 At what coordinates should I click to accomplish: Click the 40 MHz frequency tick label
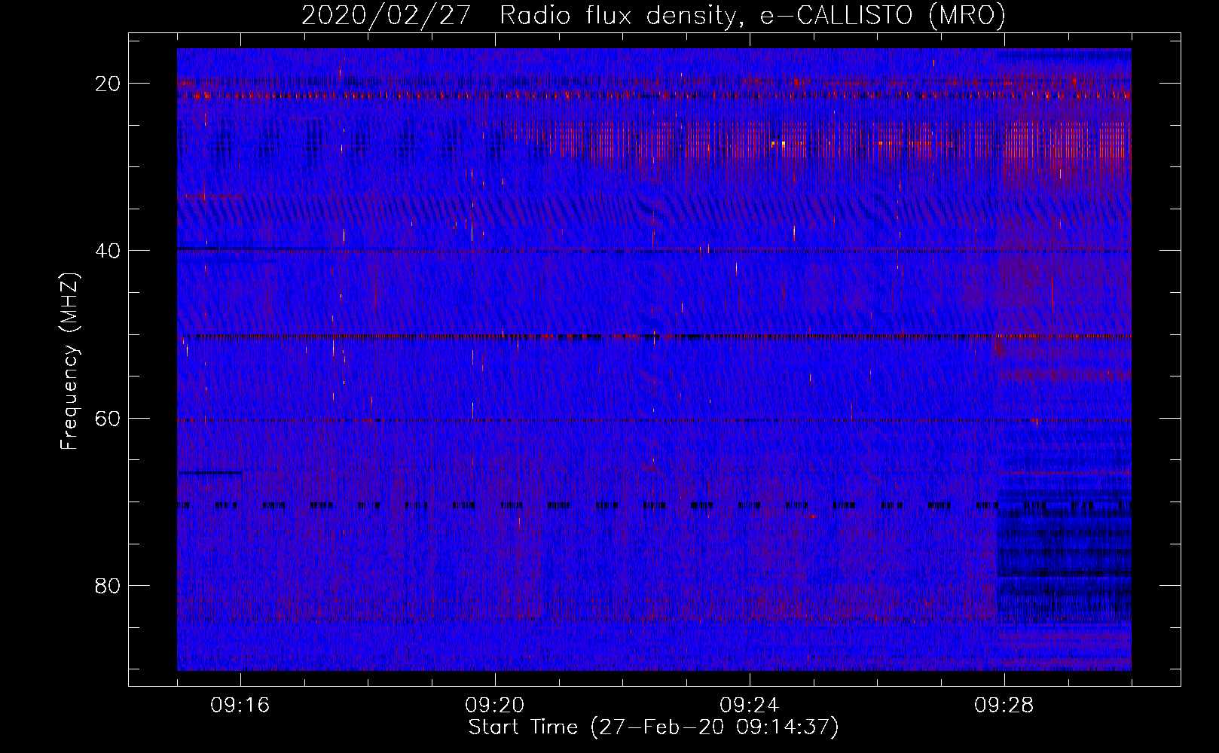click(108, 251)
